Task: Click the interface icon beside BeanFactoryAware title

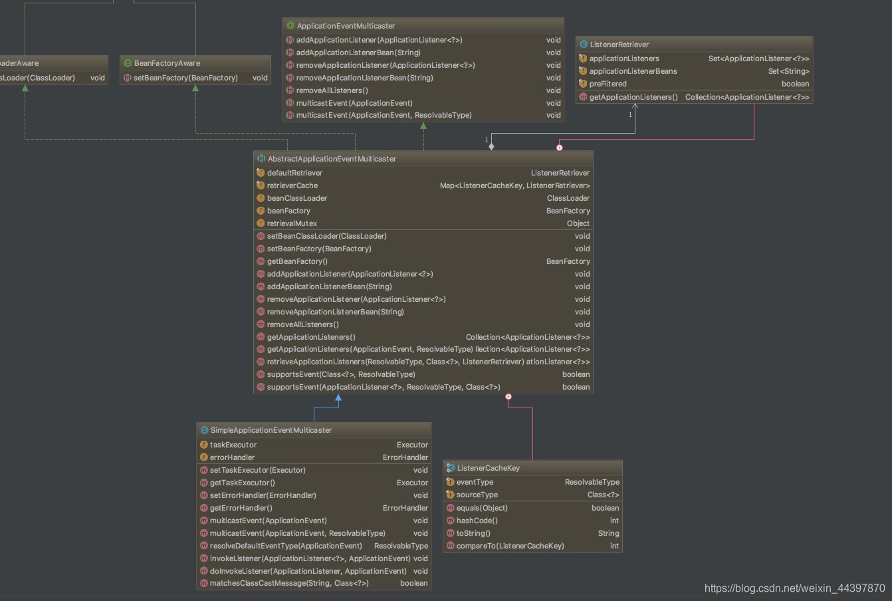Action: click(128, 63)
